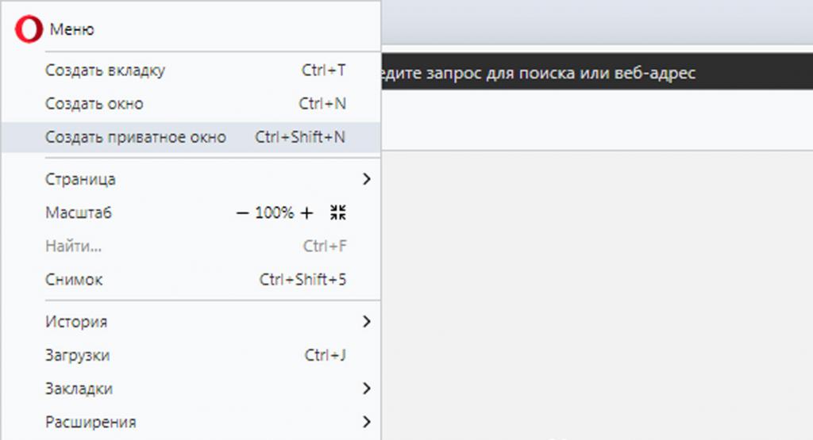Click the zoom out minus icon
Viewport: 813px width, 440px height.
click(x=242, y=212)
